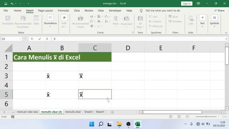Viewport: 229px width, 129px height.
Task: Select column A header
Action: 29,48
